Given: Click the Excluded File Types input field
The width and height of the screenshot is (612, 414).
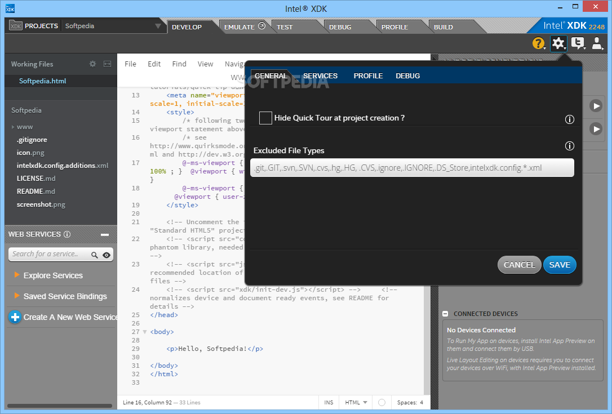Looking at the screenshot, I should [412, 168].
